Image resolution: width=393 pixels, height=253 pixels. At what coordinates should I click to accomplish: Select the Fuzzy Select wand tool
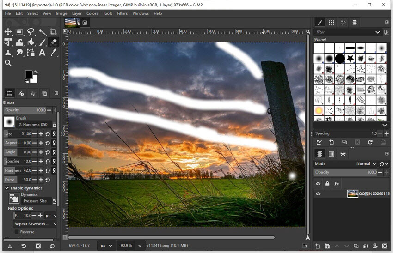click(x=42, y=32)
